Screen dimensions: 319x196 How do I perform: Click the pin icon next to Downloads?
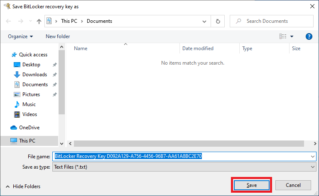point(54,75)
